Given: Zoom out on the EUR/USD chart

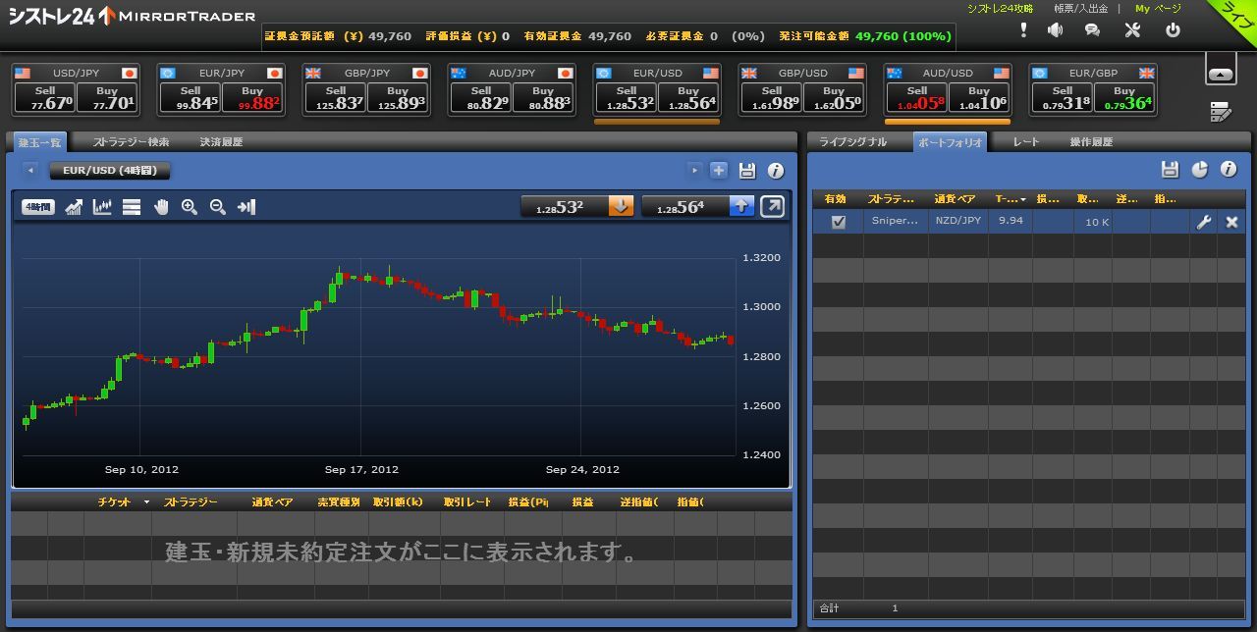Looking at the screenshot, I should pos(218,207).
